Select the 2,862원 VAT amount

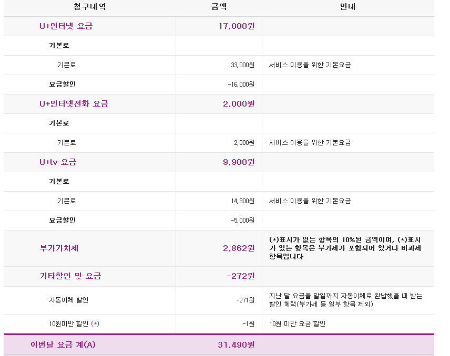239,248
